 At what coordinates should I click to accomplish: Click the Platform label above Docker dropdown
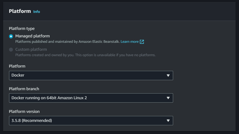[x=17, y=66]
